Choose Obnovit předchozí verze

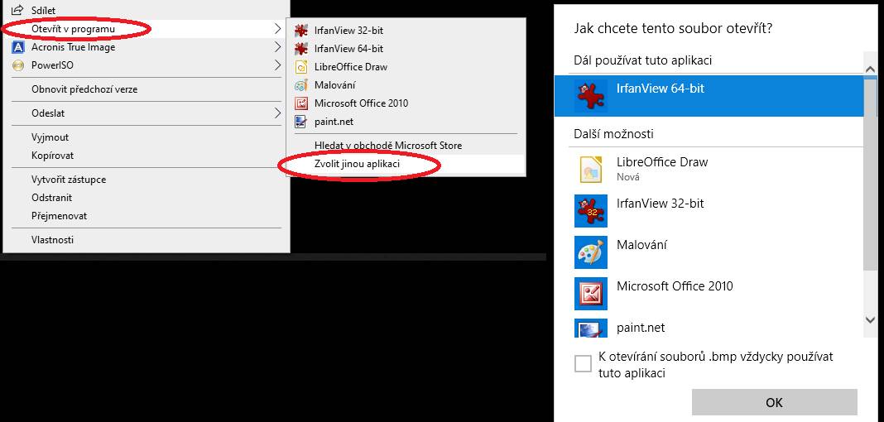pyautogui.click(x=147, y=89)
